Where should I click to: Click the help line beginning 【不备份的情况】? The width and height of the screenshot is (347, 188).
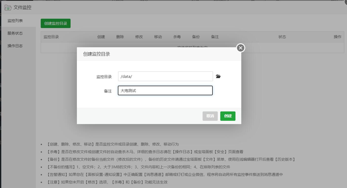pos(138,167)
